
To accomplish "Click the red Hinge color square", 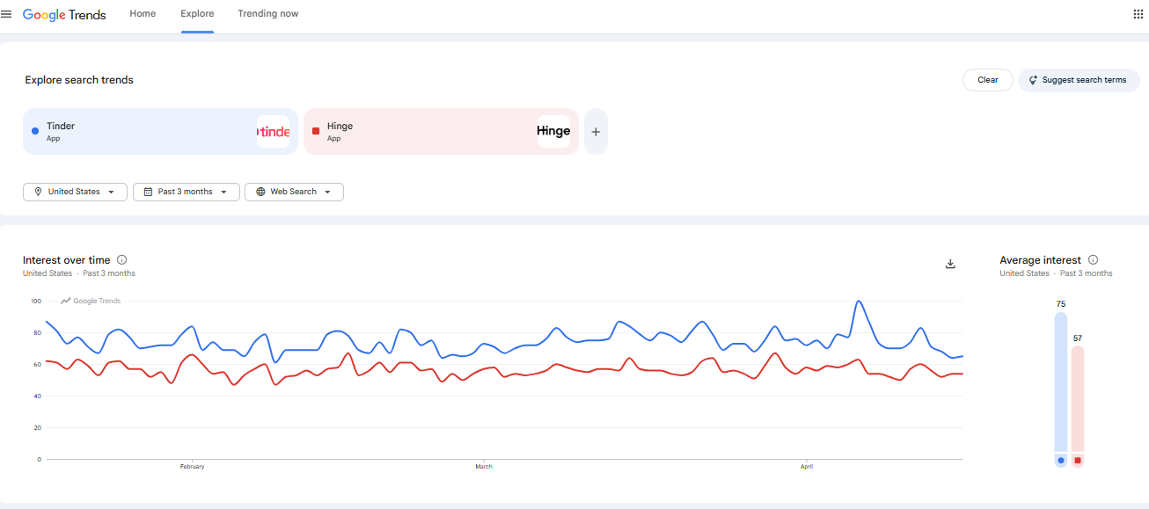I will tap(316, 131).
